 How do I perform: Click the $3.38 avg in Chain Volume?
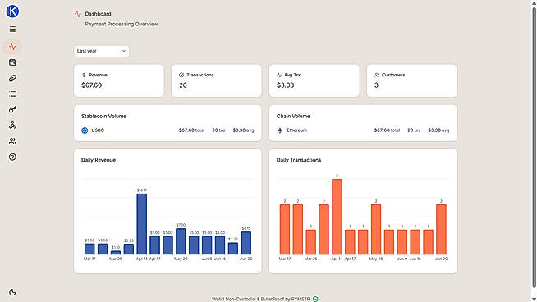point(438,130)
